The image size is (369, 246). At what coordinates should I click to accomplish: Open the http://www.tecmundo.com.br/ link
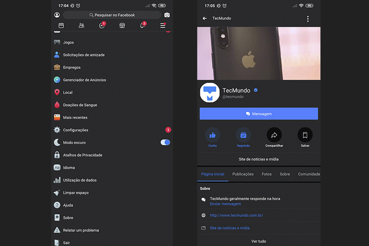coord(236,215)
